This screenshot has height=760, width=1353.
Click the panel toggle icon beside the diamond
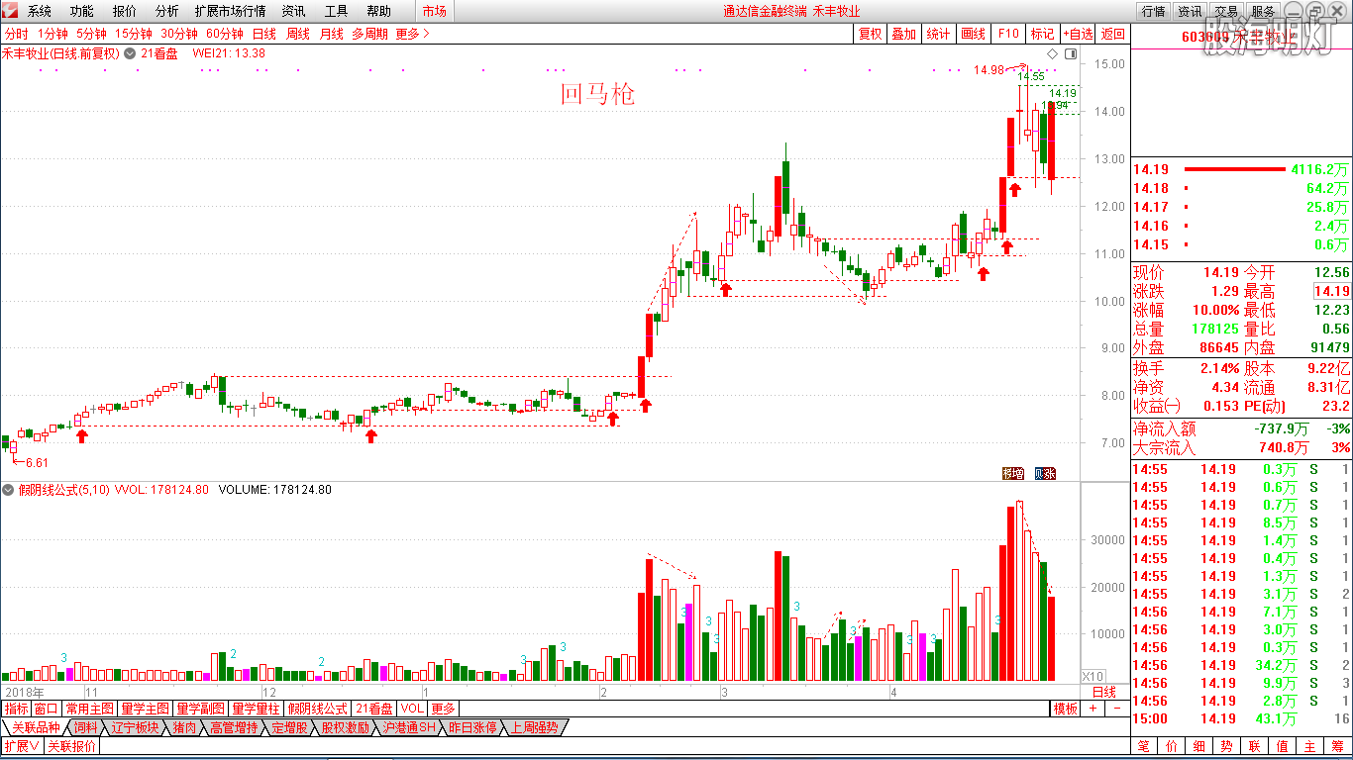tap(1070, 53)
